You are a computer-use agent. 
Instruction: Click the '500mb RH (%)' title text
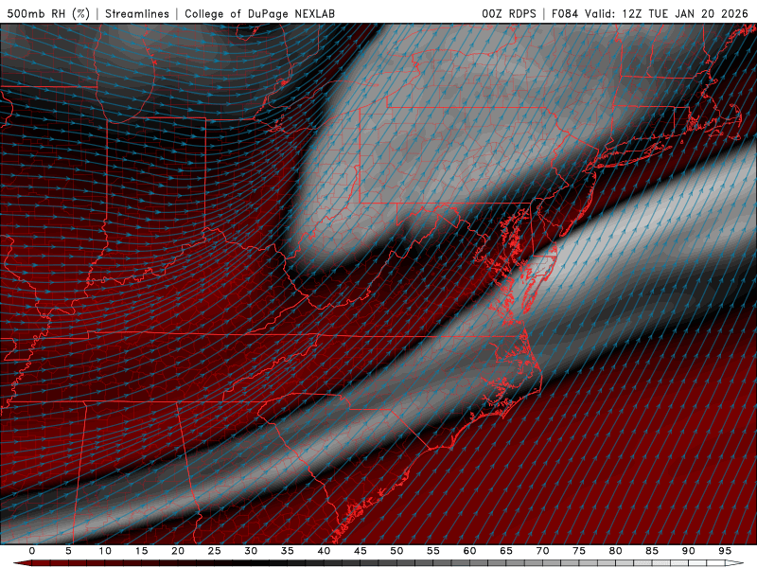(x=48, y=13)
